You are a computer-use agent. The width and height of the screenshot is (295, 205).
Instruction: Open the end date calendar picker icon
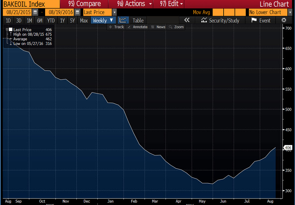[77, 13]
